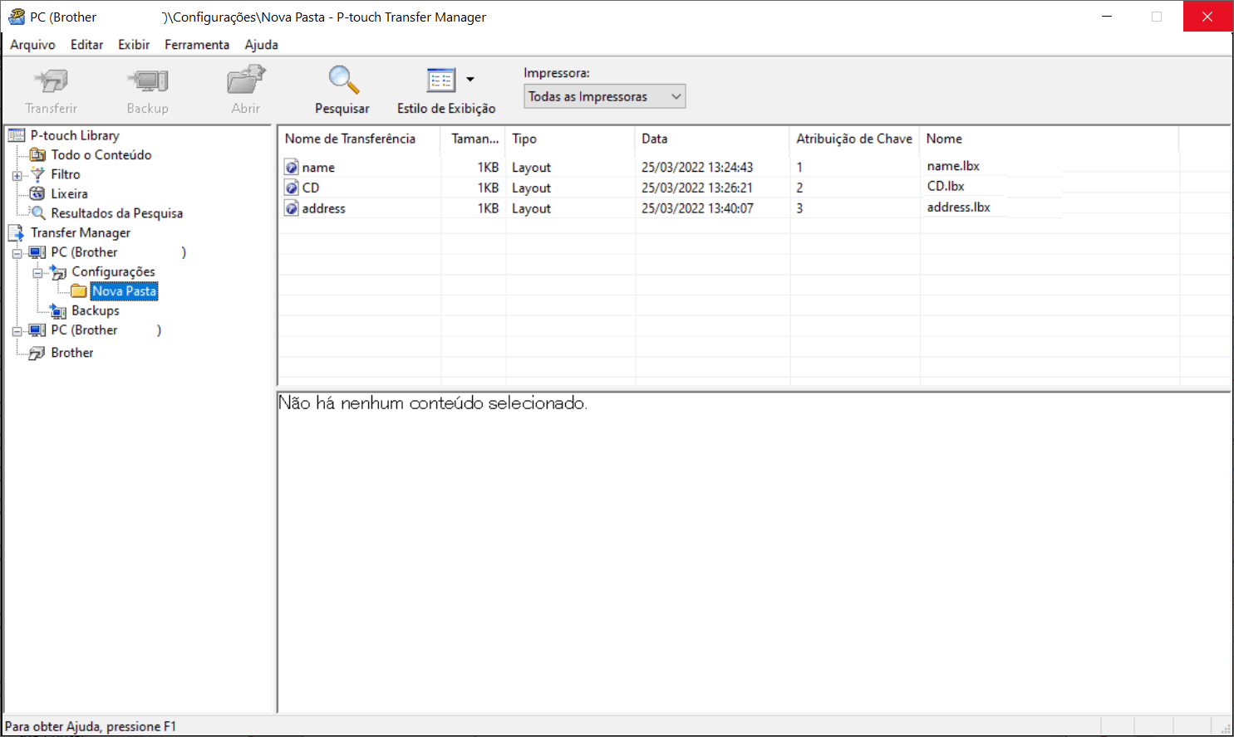The width and height of the screenshot is (1234, 737).
Task: Click the Configurações folder icon
Action: [x=58, y=271]
